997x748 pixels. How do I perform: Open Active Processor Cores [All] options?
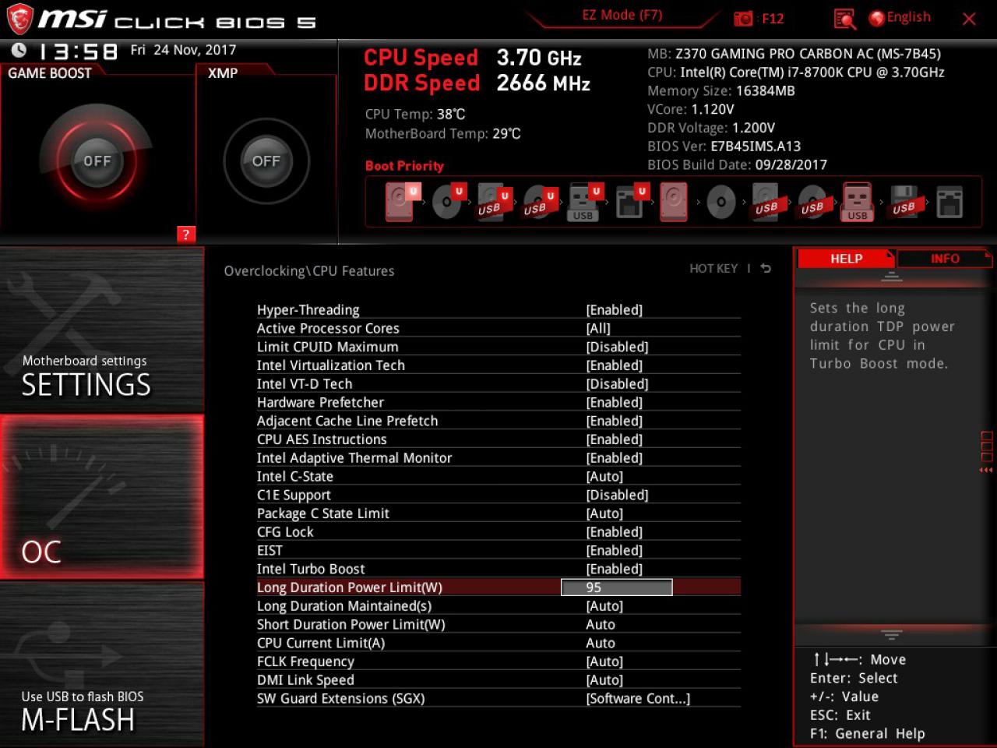[x=598, y=329]
